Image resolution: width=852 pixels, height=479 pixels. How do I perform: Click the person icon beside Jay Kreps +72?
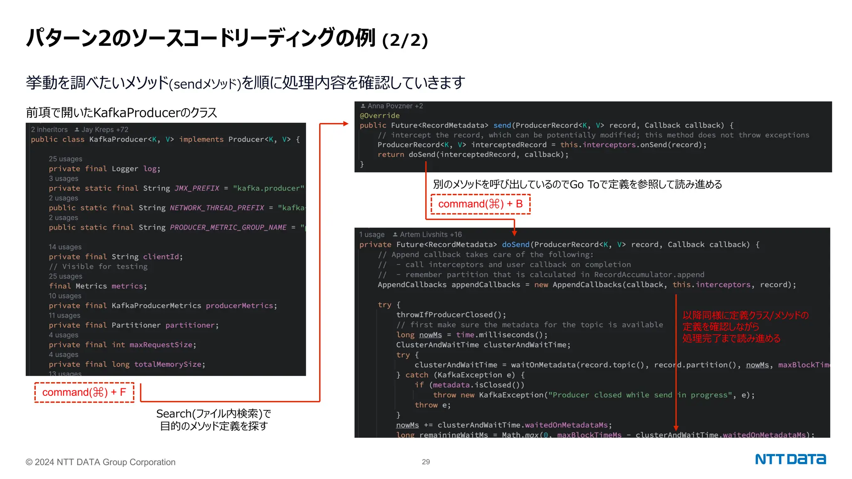[77, 130]
